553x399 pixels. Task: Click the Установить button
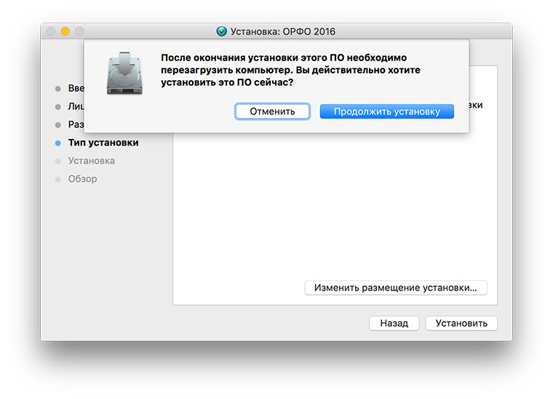click(461, 323)
